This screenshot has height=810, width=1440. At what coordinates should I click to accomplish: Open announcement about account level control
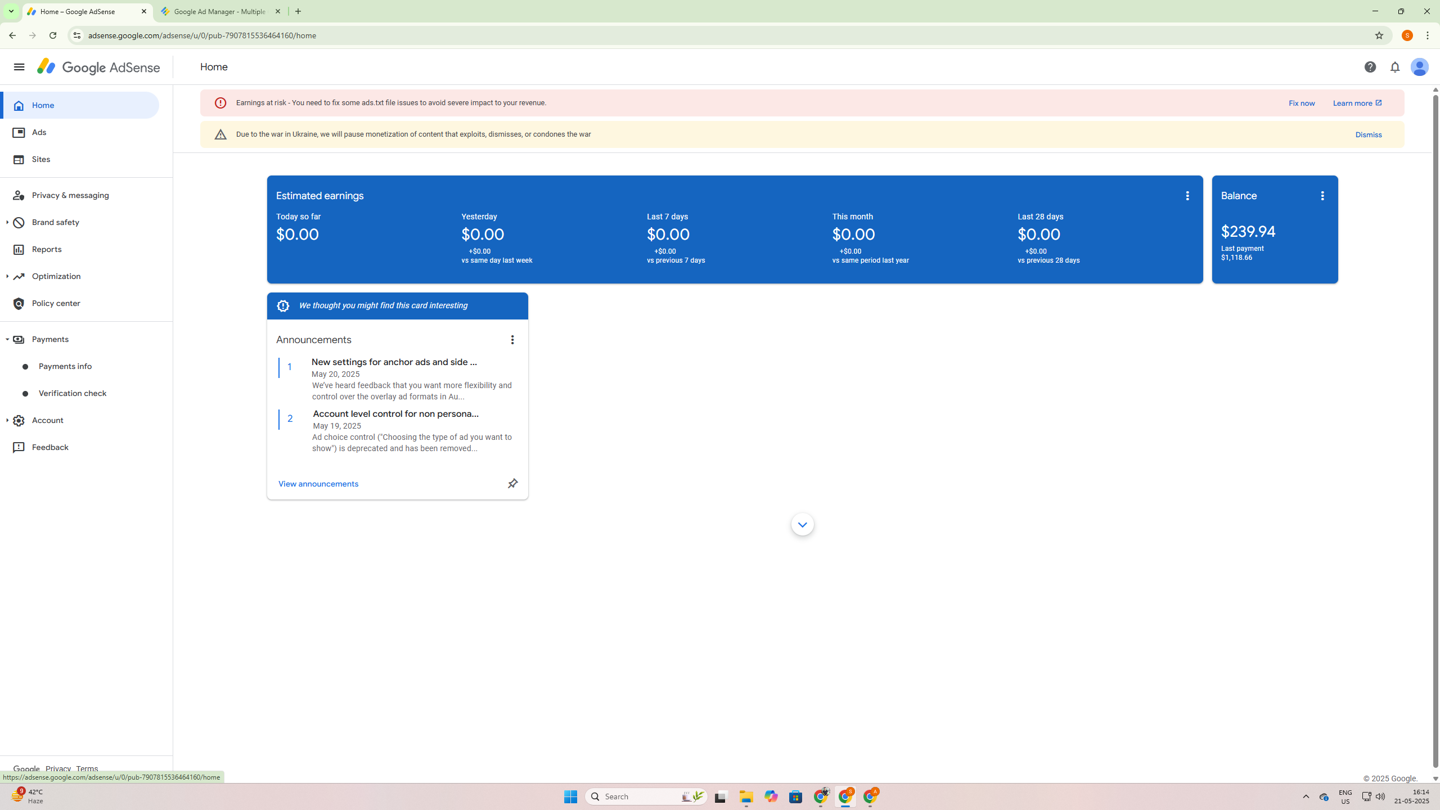(396, 414)
